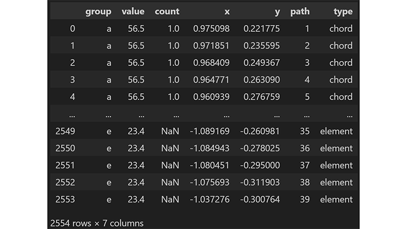407x229 pixels.
Task: Select the x cell 0.975098
Action: 211,29
